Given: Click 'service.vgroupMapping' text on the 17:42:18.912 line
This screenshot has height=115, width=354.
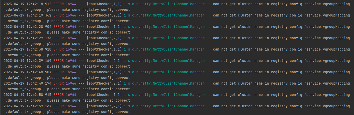Looking at the screenshot, I should (327, 4).
